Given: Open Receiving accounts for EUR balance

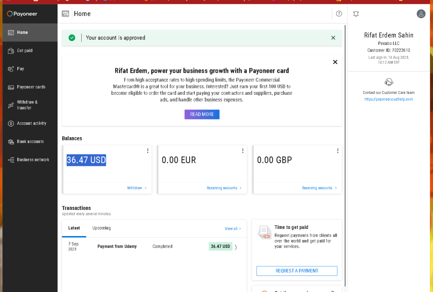Looking at the screenshot, I should point(224,188).
